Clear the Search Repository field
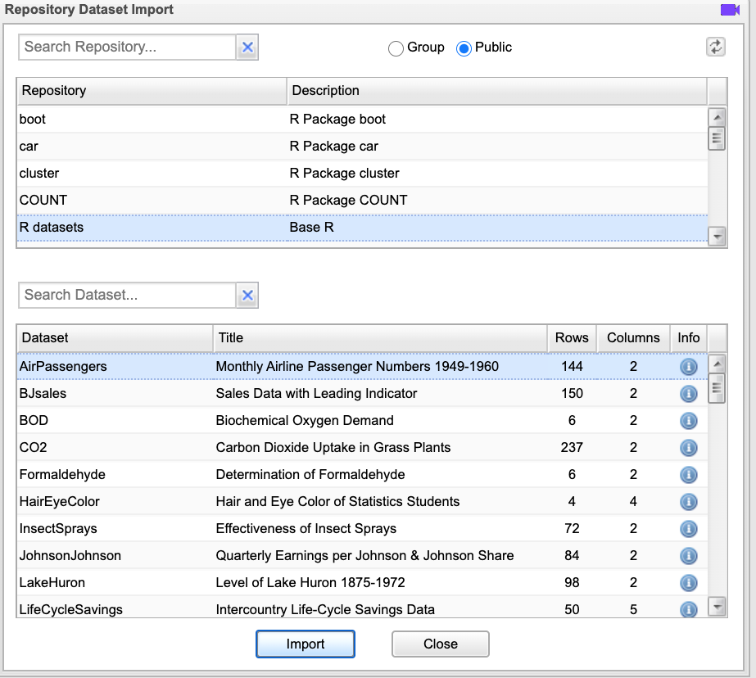The width and height of the screenshot is (756, 678). tap(247, 47)
